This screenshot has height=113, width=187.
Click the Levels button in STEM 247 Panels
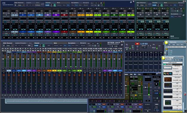coord(36,46)
